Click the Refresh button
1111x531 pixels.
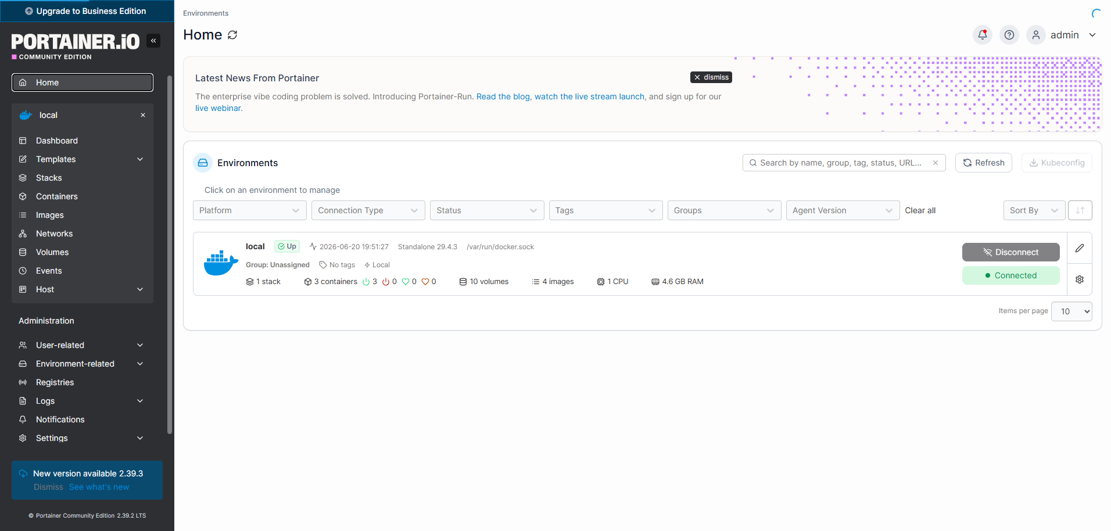(984, 163)
